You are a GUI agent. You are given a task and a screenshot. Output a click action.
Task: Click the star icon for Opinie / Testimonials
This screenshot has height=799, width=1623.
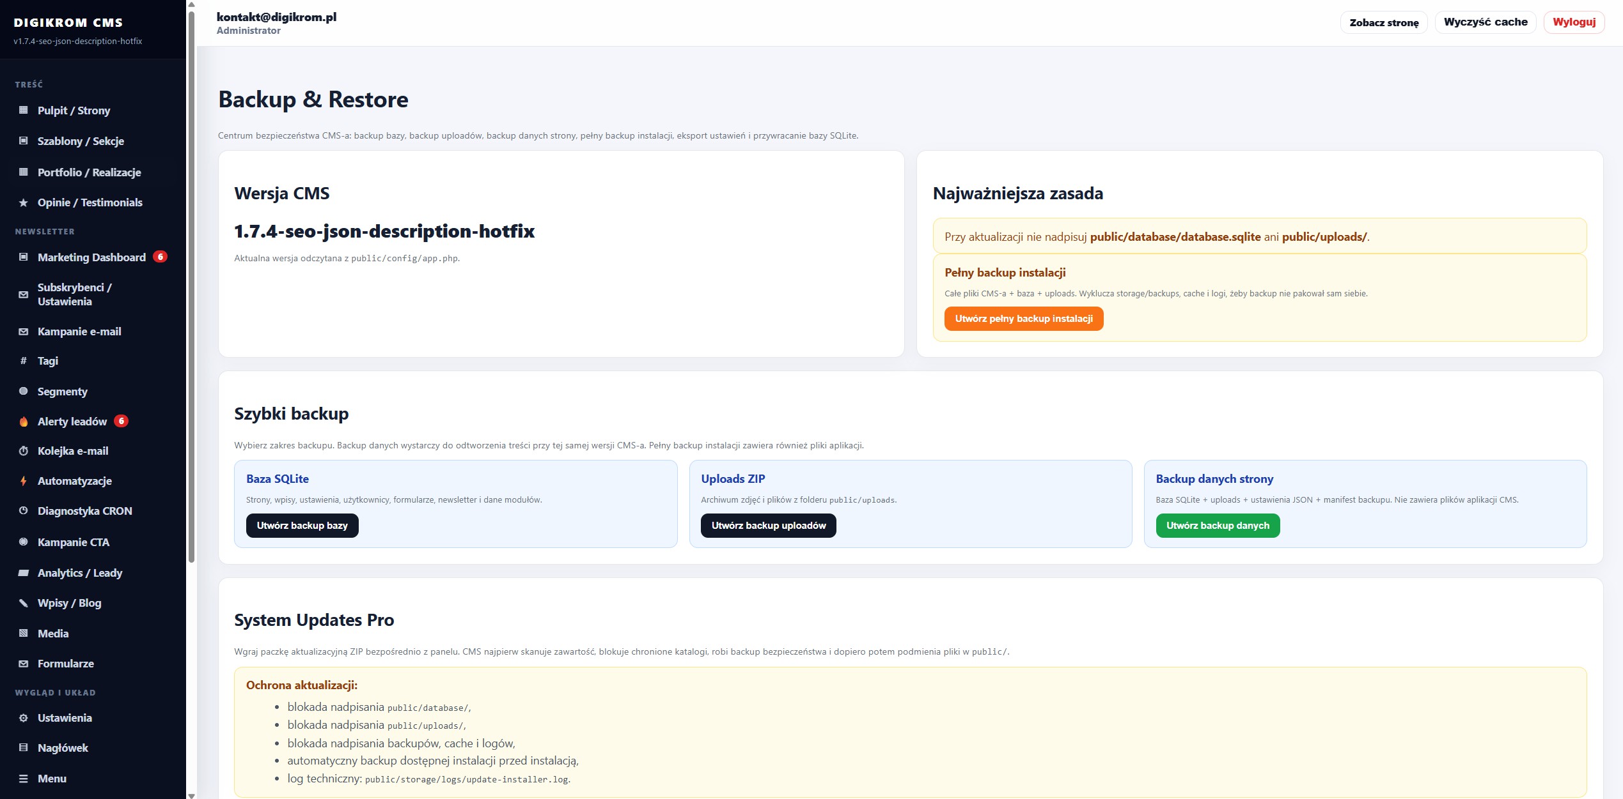tap(24, 202)
